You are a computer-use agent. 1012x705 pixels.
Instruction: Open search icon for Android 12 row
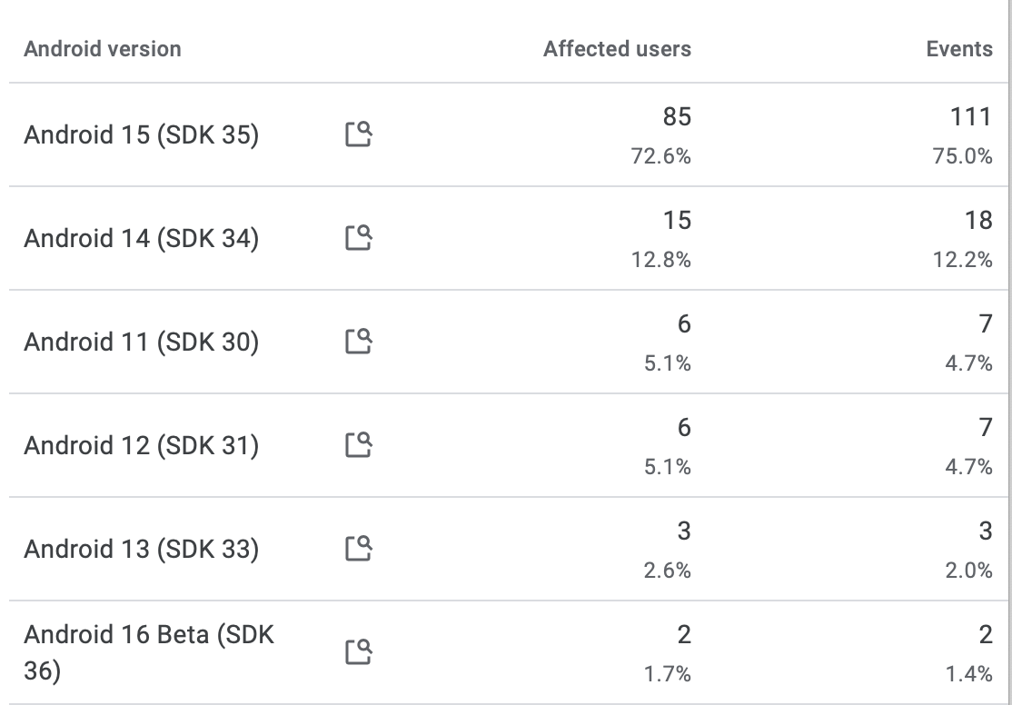click(359, 445)
